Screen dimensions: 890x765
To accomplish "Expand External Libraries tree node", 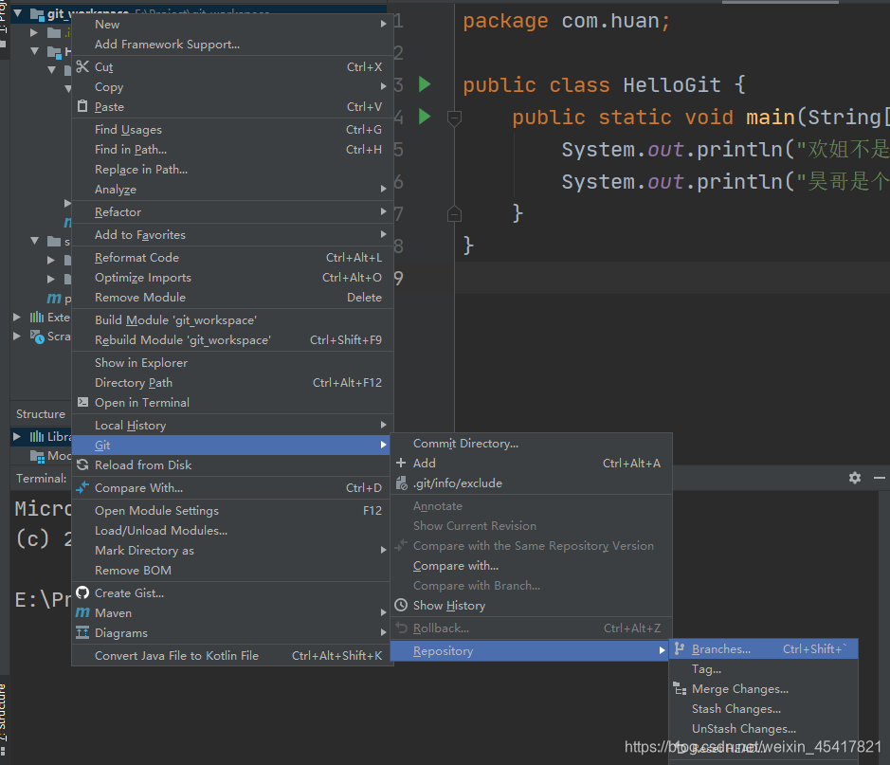I will [x=17, y=317].
